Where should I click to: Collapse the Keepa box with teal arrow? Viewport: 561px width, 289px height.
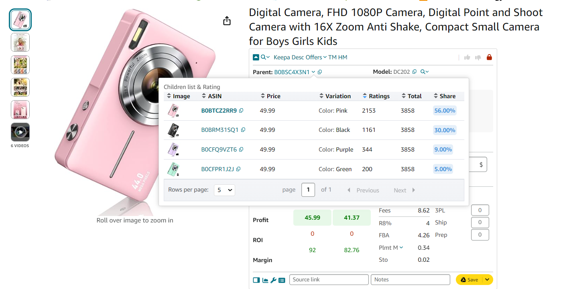point(256,57)
